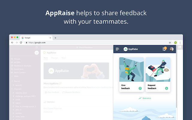Open Mentions & reactions in Slack sidebar
Viewport: 192px width, 120px height.
pyautogui.click(x=21, y=66)
